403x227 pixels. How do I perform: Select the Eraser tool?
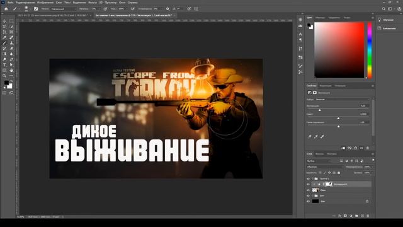11,49
